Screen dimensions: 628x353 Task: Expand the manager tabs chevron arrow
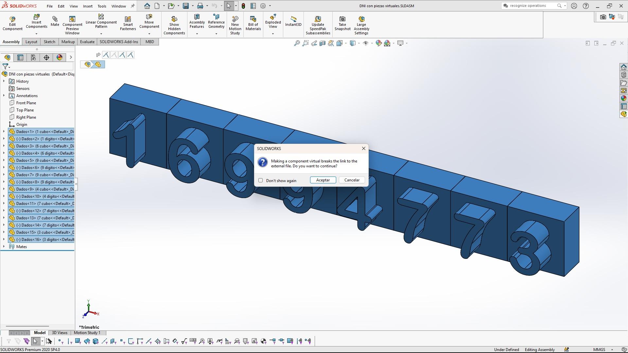pos(71,58)
